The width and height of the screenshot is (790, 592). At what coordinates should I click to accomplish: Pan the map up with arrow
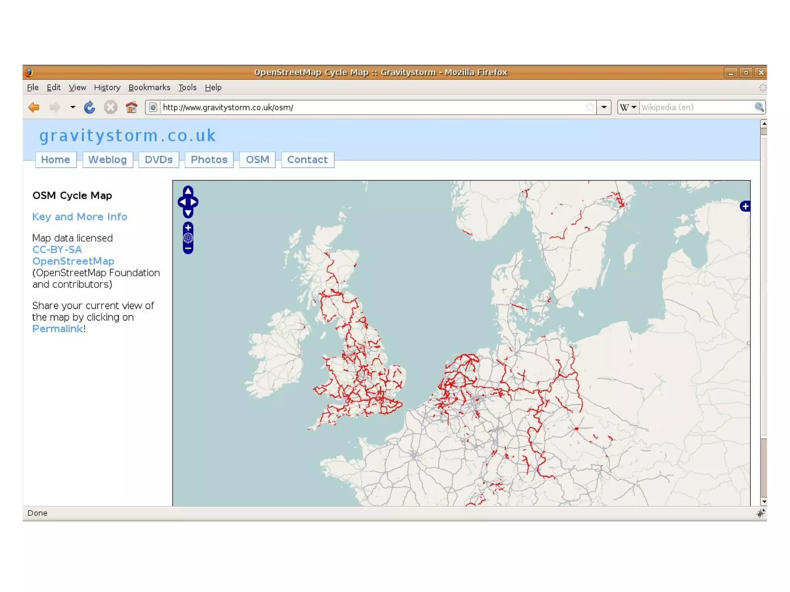[188, 191]
